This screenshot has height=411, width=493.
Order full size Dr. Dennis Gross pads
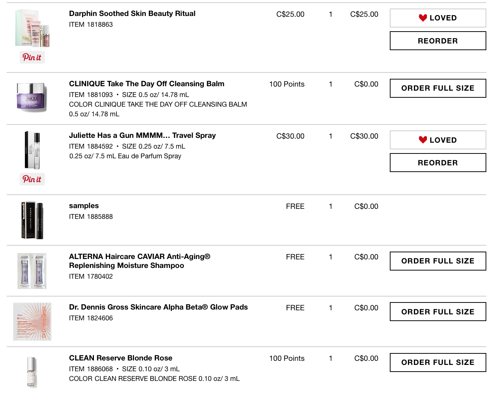pyautogui.click(x=438, y=312)
